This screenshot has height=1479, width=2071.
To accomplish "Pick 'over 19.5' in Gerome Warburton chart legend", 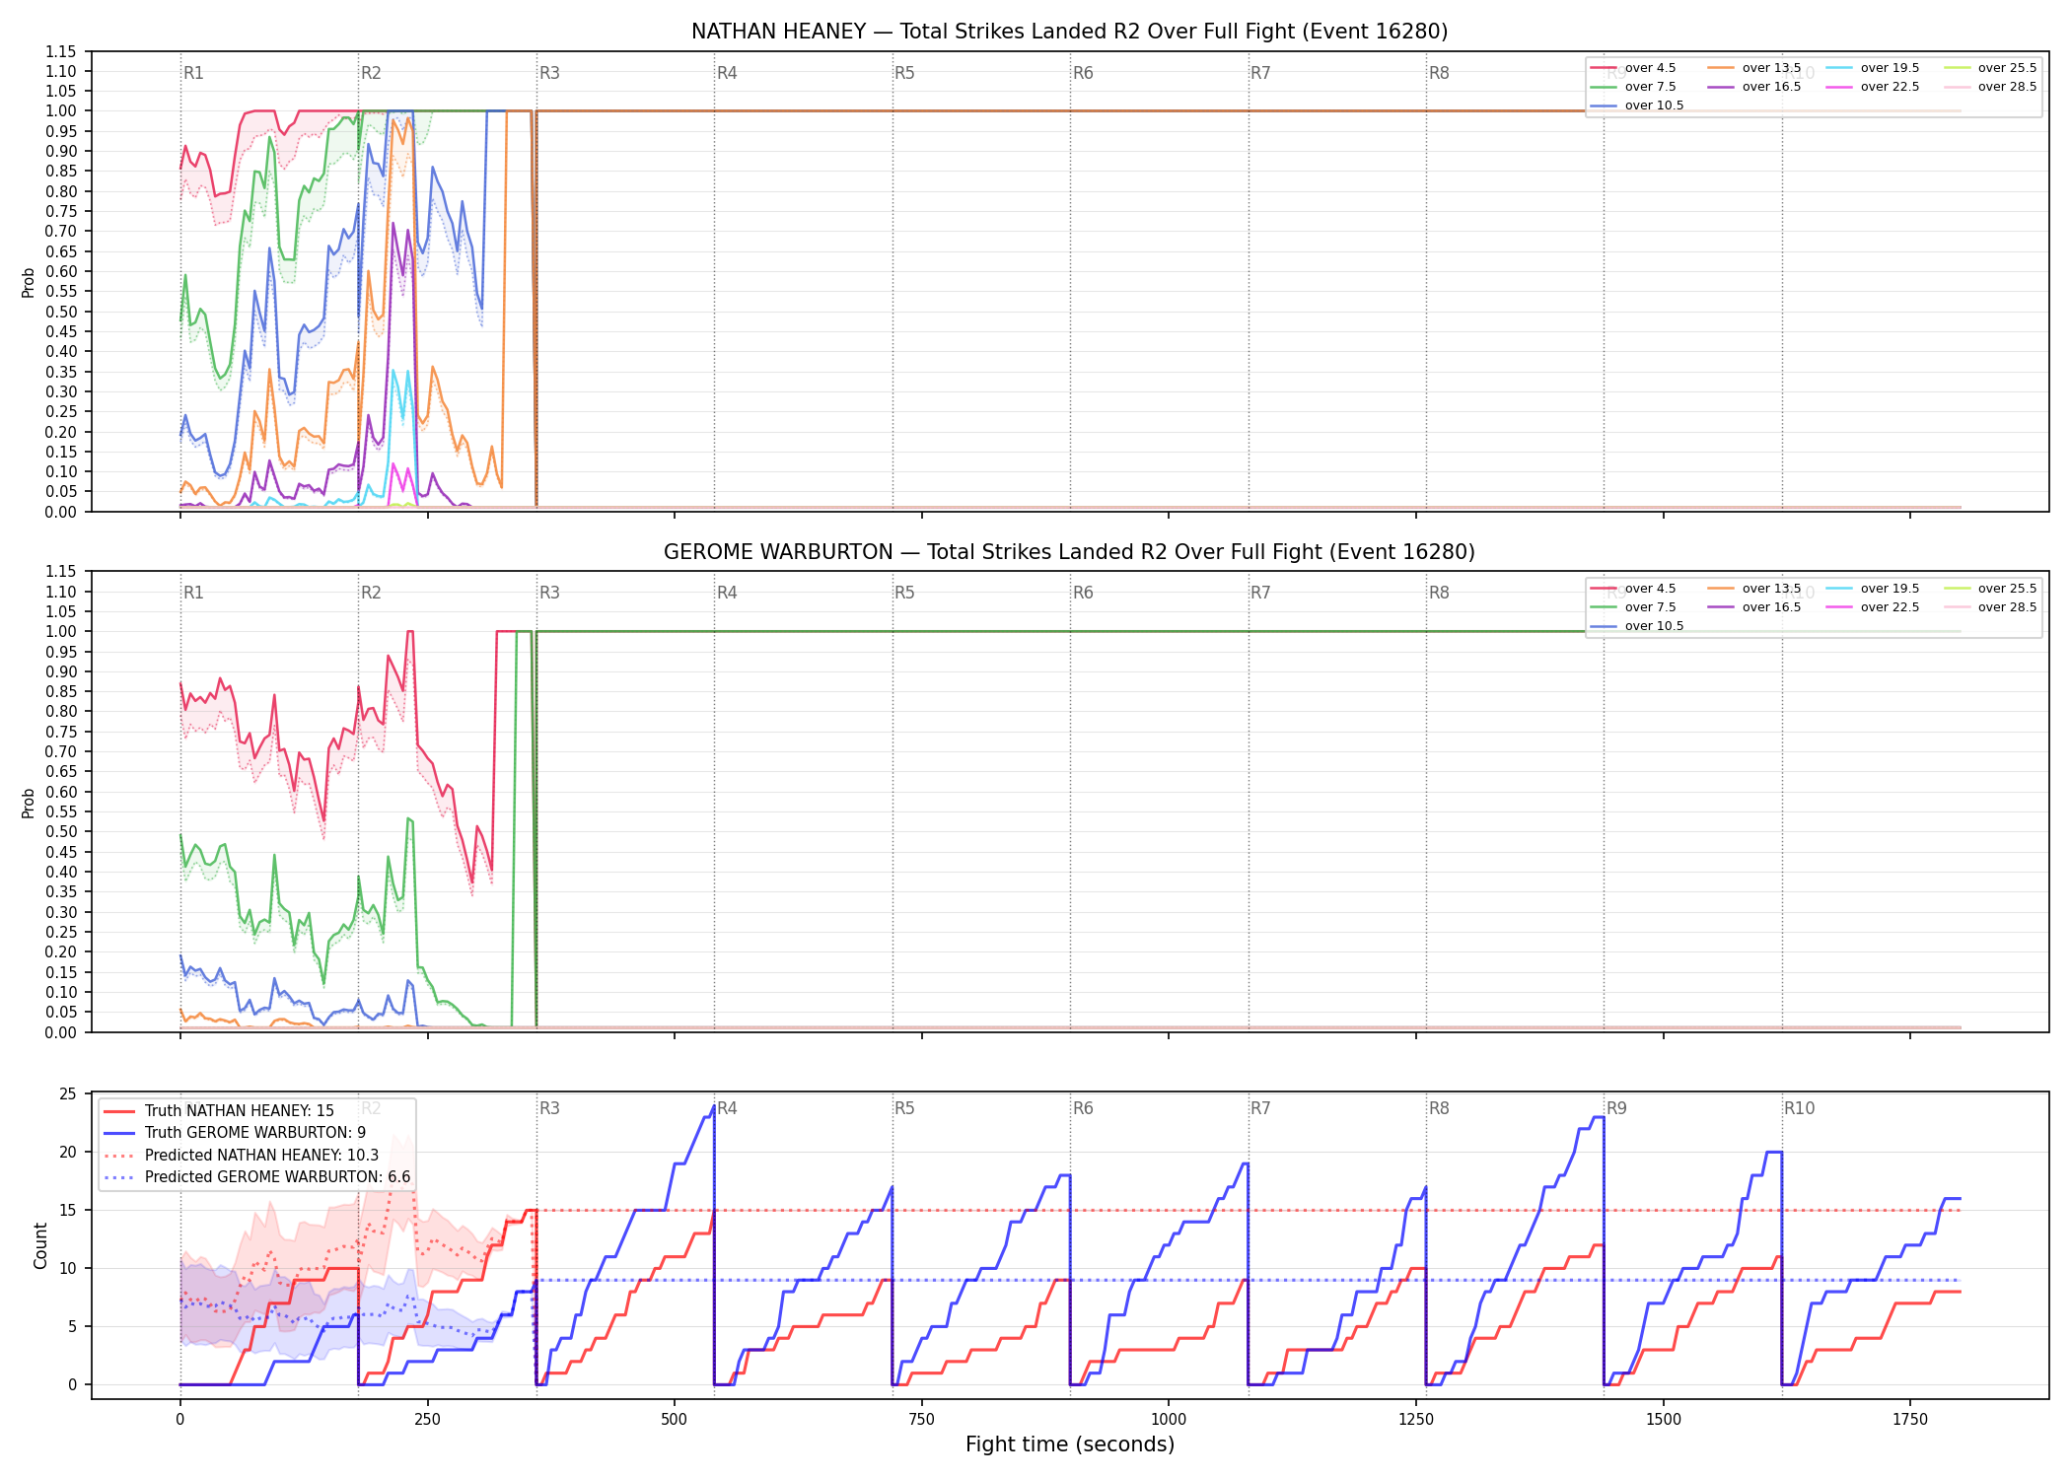I will [1873, 589].
